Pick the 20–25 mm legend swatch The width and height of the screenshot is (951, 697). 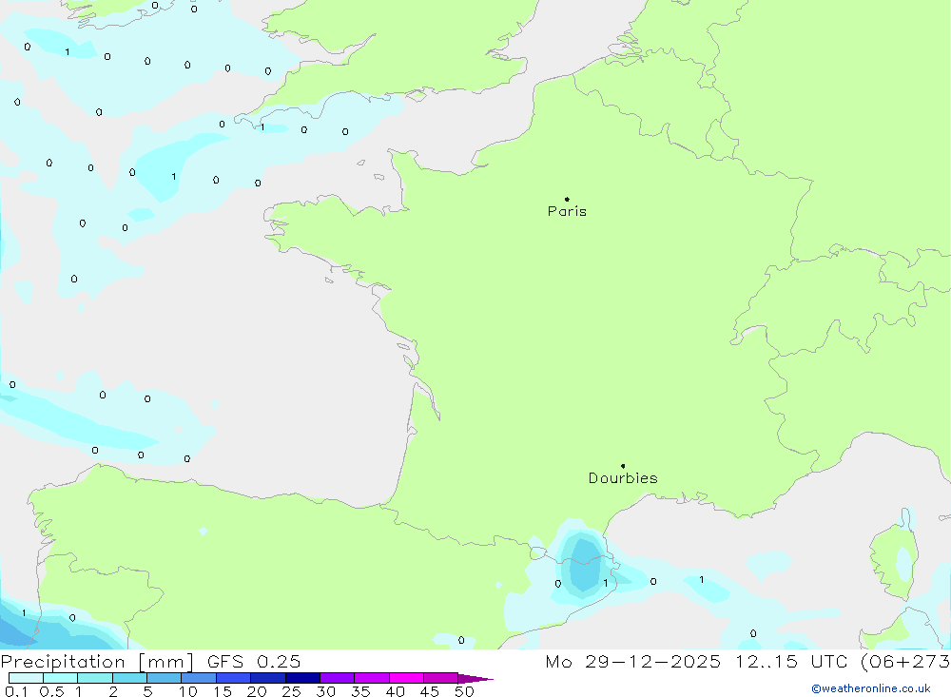click(268, 678)
